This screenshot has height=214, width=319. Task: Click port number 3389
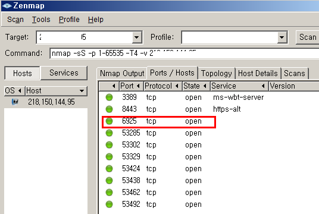(129, 97)
